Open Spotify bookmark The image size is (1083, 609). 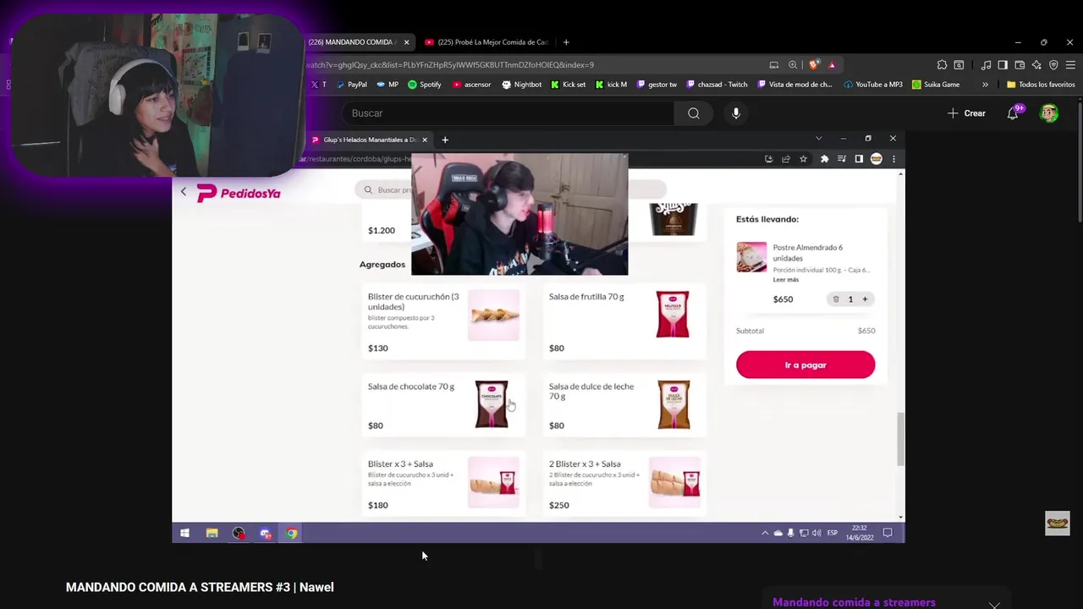(x=425, y=85)
